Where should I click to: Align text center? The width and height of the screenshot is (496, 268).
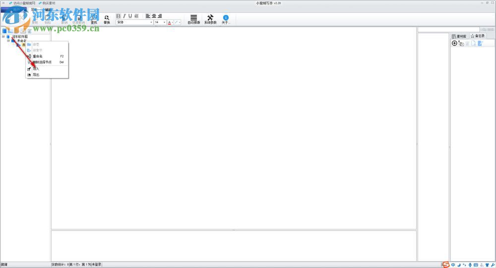coord(154,16)
